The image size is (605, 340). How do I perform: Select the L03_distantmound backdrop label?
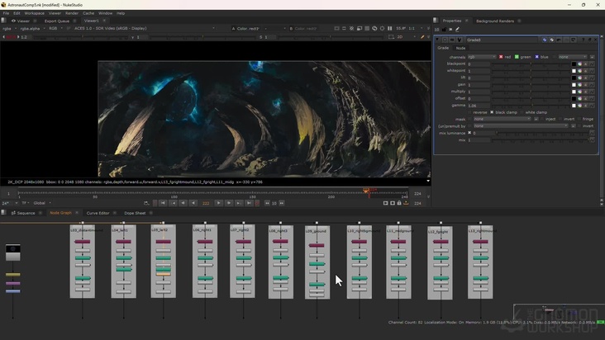[x=87, y=230]
